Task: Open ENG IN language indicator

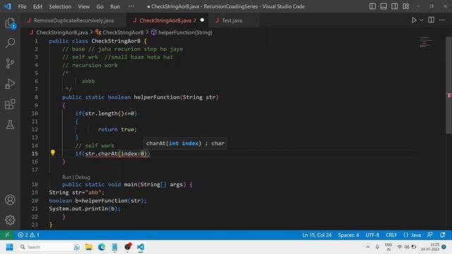Action: 388,247
